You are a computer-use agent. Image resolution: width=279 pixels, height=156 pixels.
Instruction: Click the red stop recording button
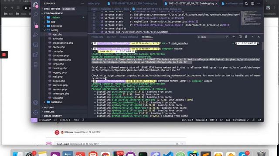(x=4, y=55)
